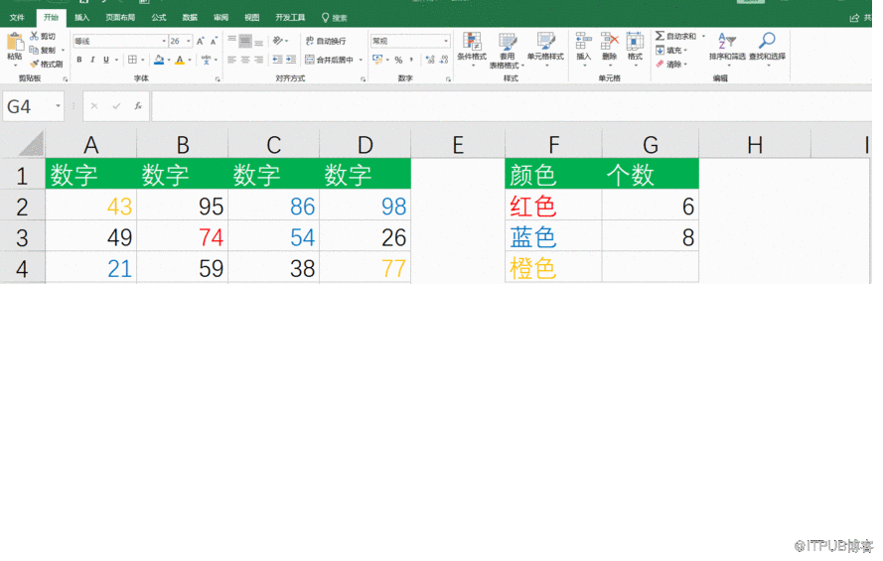Open the font size 26 dropdown
The height and width of the screenshot is (561, 883).
(188, 41)
